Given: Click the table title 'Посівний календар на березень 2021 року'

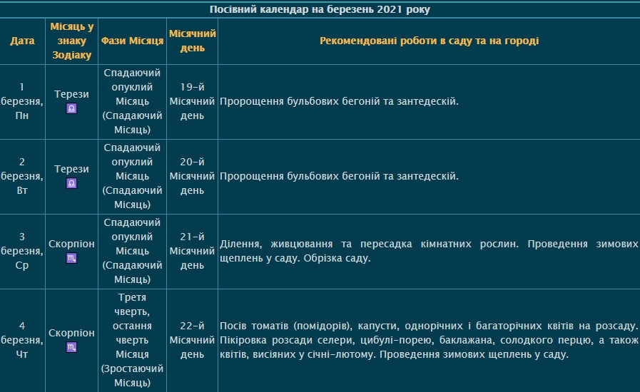Looking at the screenshot, I should click(320, 9).
